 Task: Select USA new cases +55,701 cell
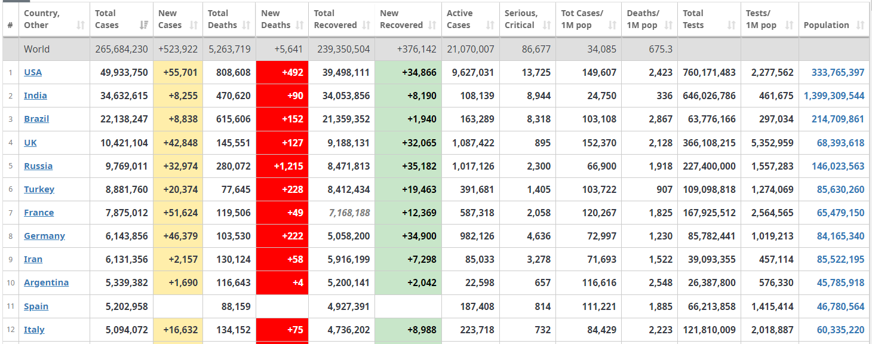pyautogui.click(x=178, y=72)
